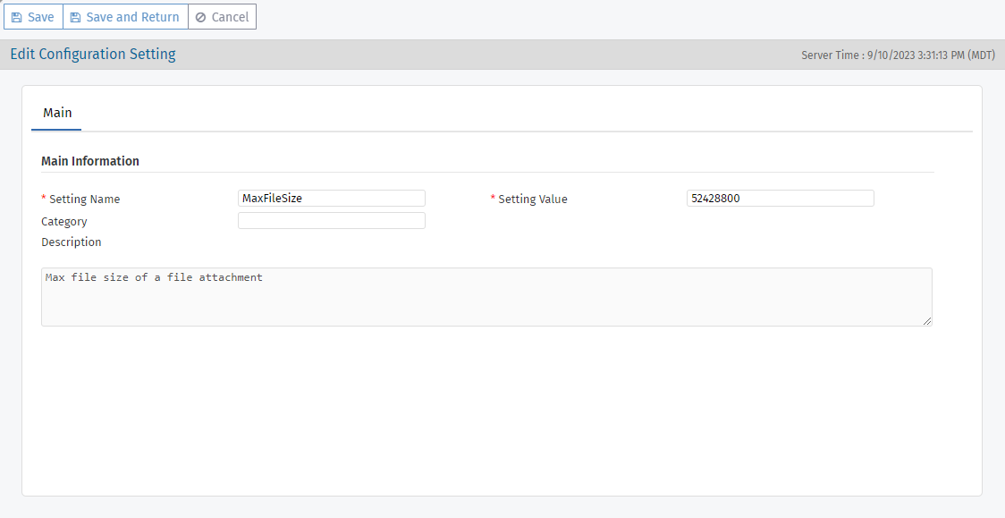Click the Setting Value field showing 52428800
This screenshot has height=518, width=1005.
tap(780, 199)
